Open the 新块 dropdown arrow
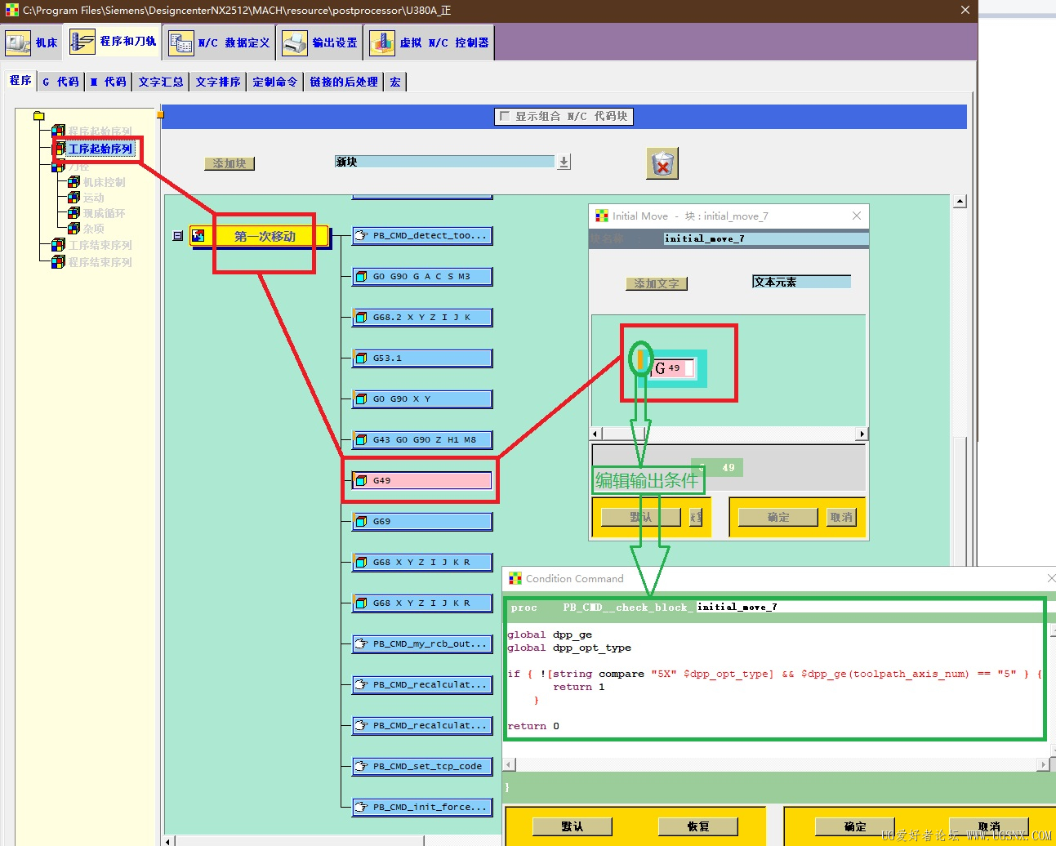 (x=564, y=162)
